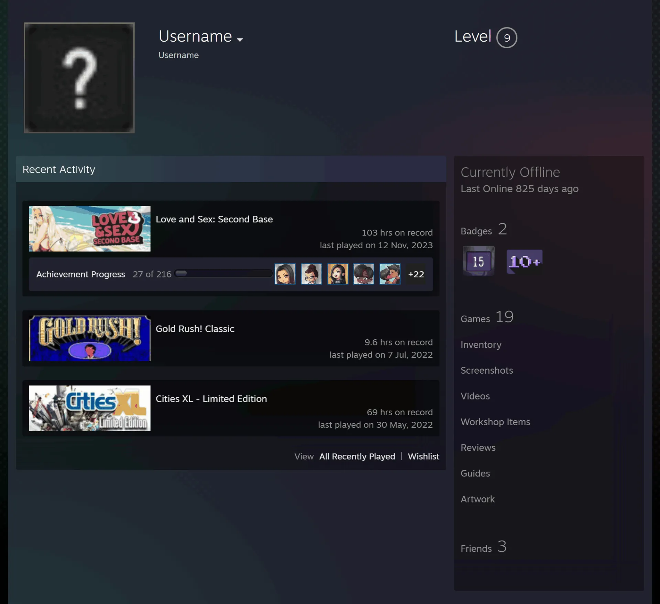The image size is (660, 604).
Task: Open Cities XL - Limited Edition title
Action: tap(211, 399)
